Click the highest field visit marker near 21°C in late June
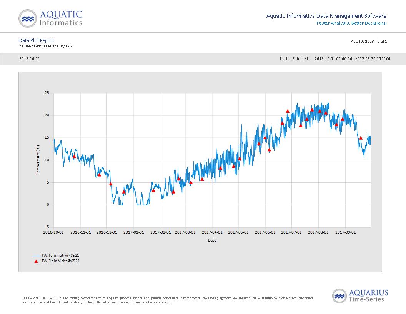 (x=288, y=111)
